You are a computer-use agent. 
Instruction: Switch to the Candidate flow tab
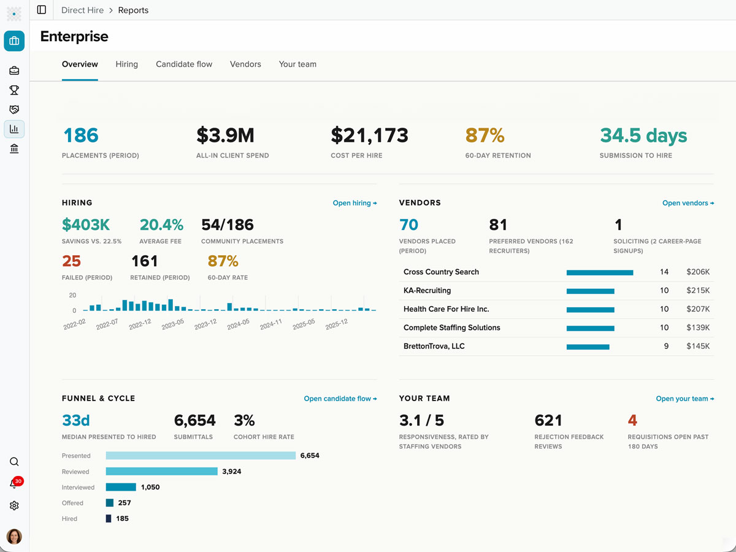pos(184,64)
